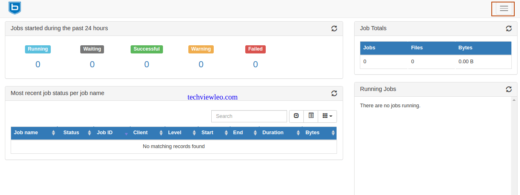Open the Failed jobs count link

tap(255, 64)
